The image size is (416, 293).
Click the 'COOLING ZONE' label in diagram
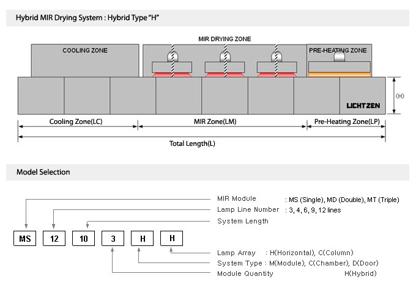[x=85, y=50]
